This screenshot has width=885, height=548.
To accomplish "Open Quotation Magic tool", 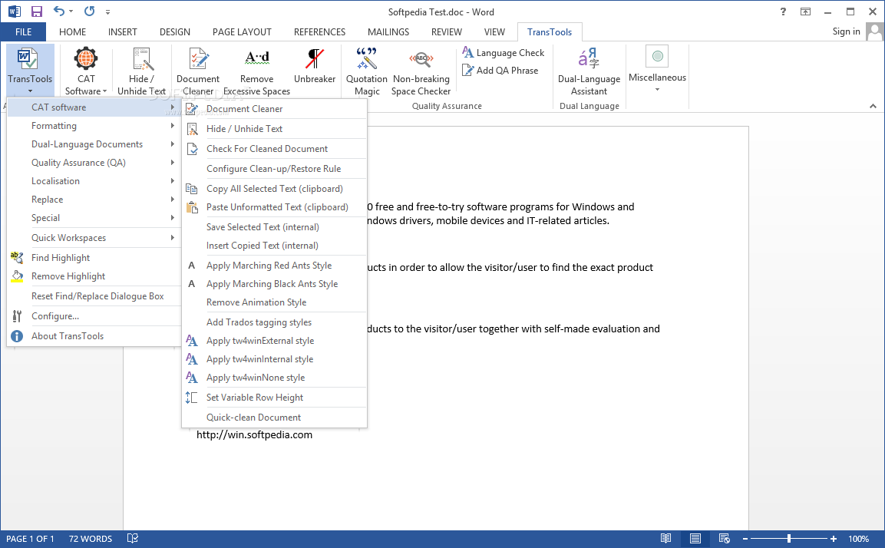I will click(366, 71).
